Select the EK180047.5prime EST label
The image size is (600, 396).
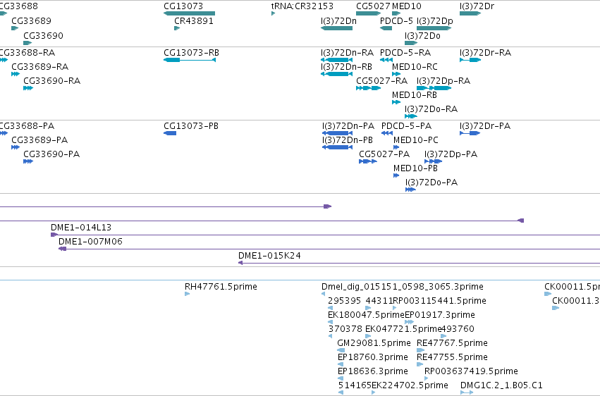pyautogui.click(x=366, y=315)
